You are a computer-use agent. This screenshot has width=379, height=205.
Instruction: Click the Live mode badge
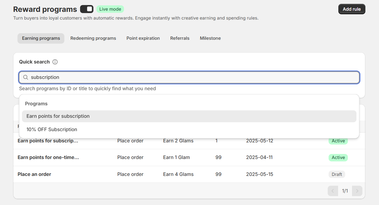pos(110,9)
